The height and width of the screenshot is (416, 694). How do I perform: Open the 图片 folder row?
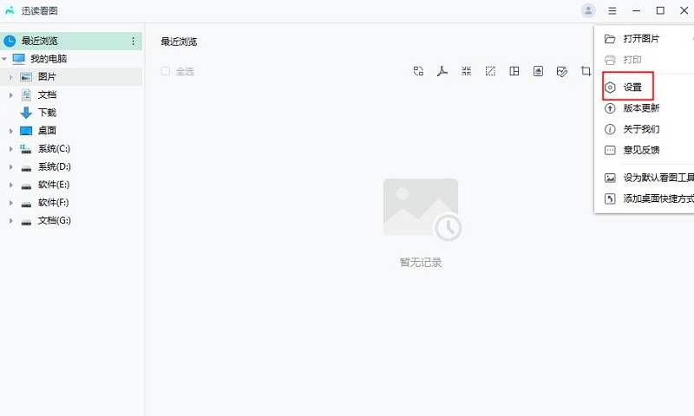[71, 77]
